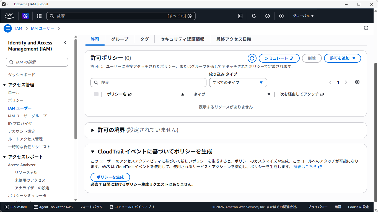Open table preferences gear icon
This screenshot has width=378, height=212.
[x=357, y=82]
